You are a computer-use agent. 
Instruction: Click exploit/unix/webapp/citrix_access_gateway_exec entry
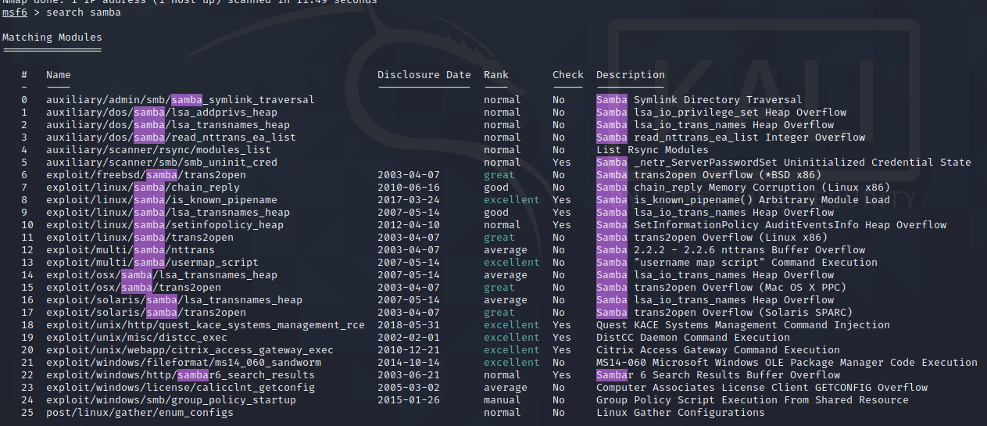[190, 350]
